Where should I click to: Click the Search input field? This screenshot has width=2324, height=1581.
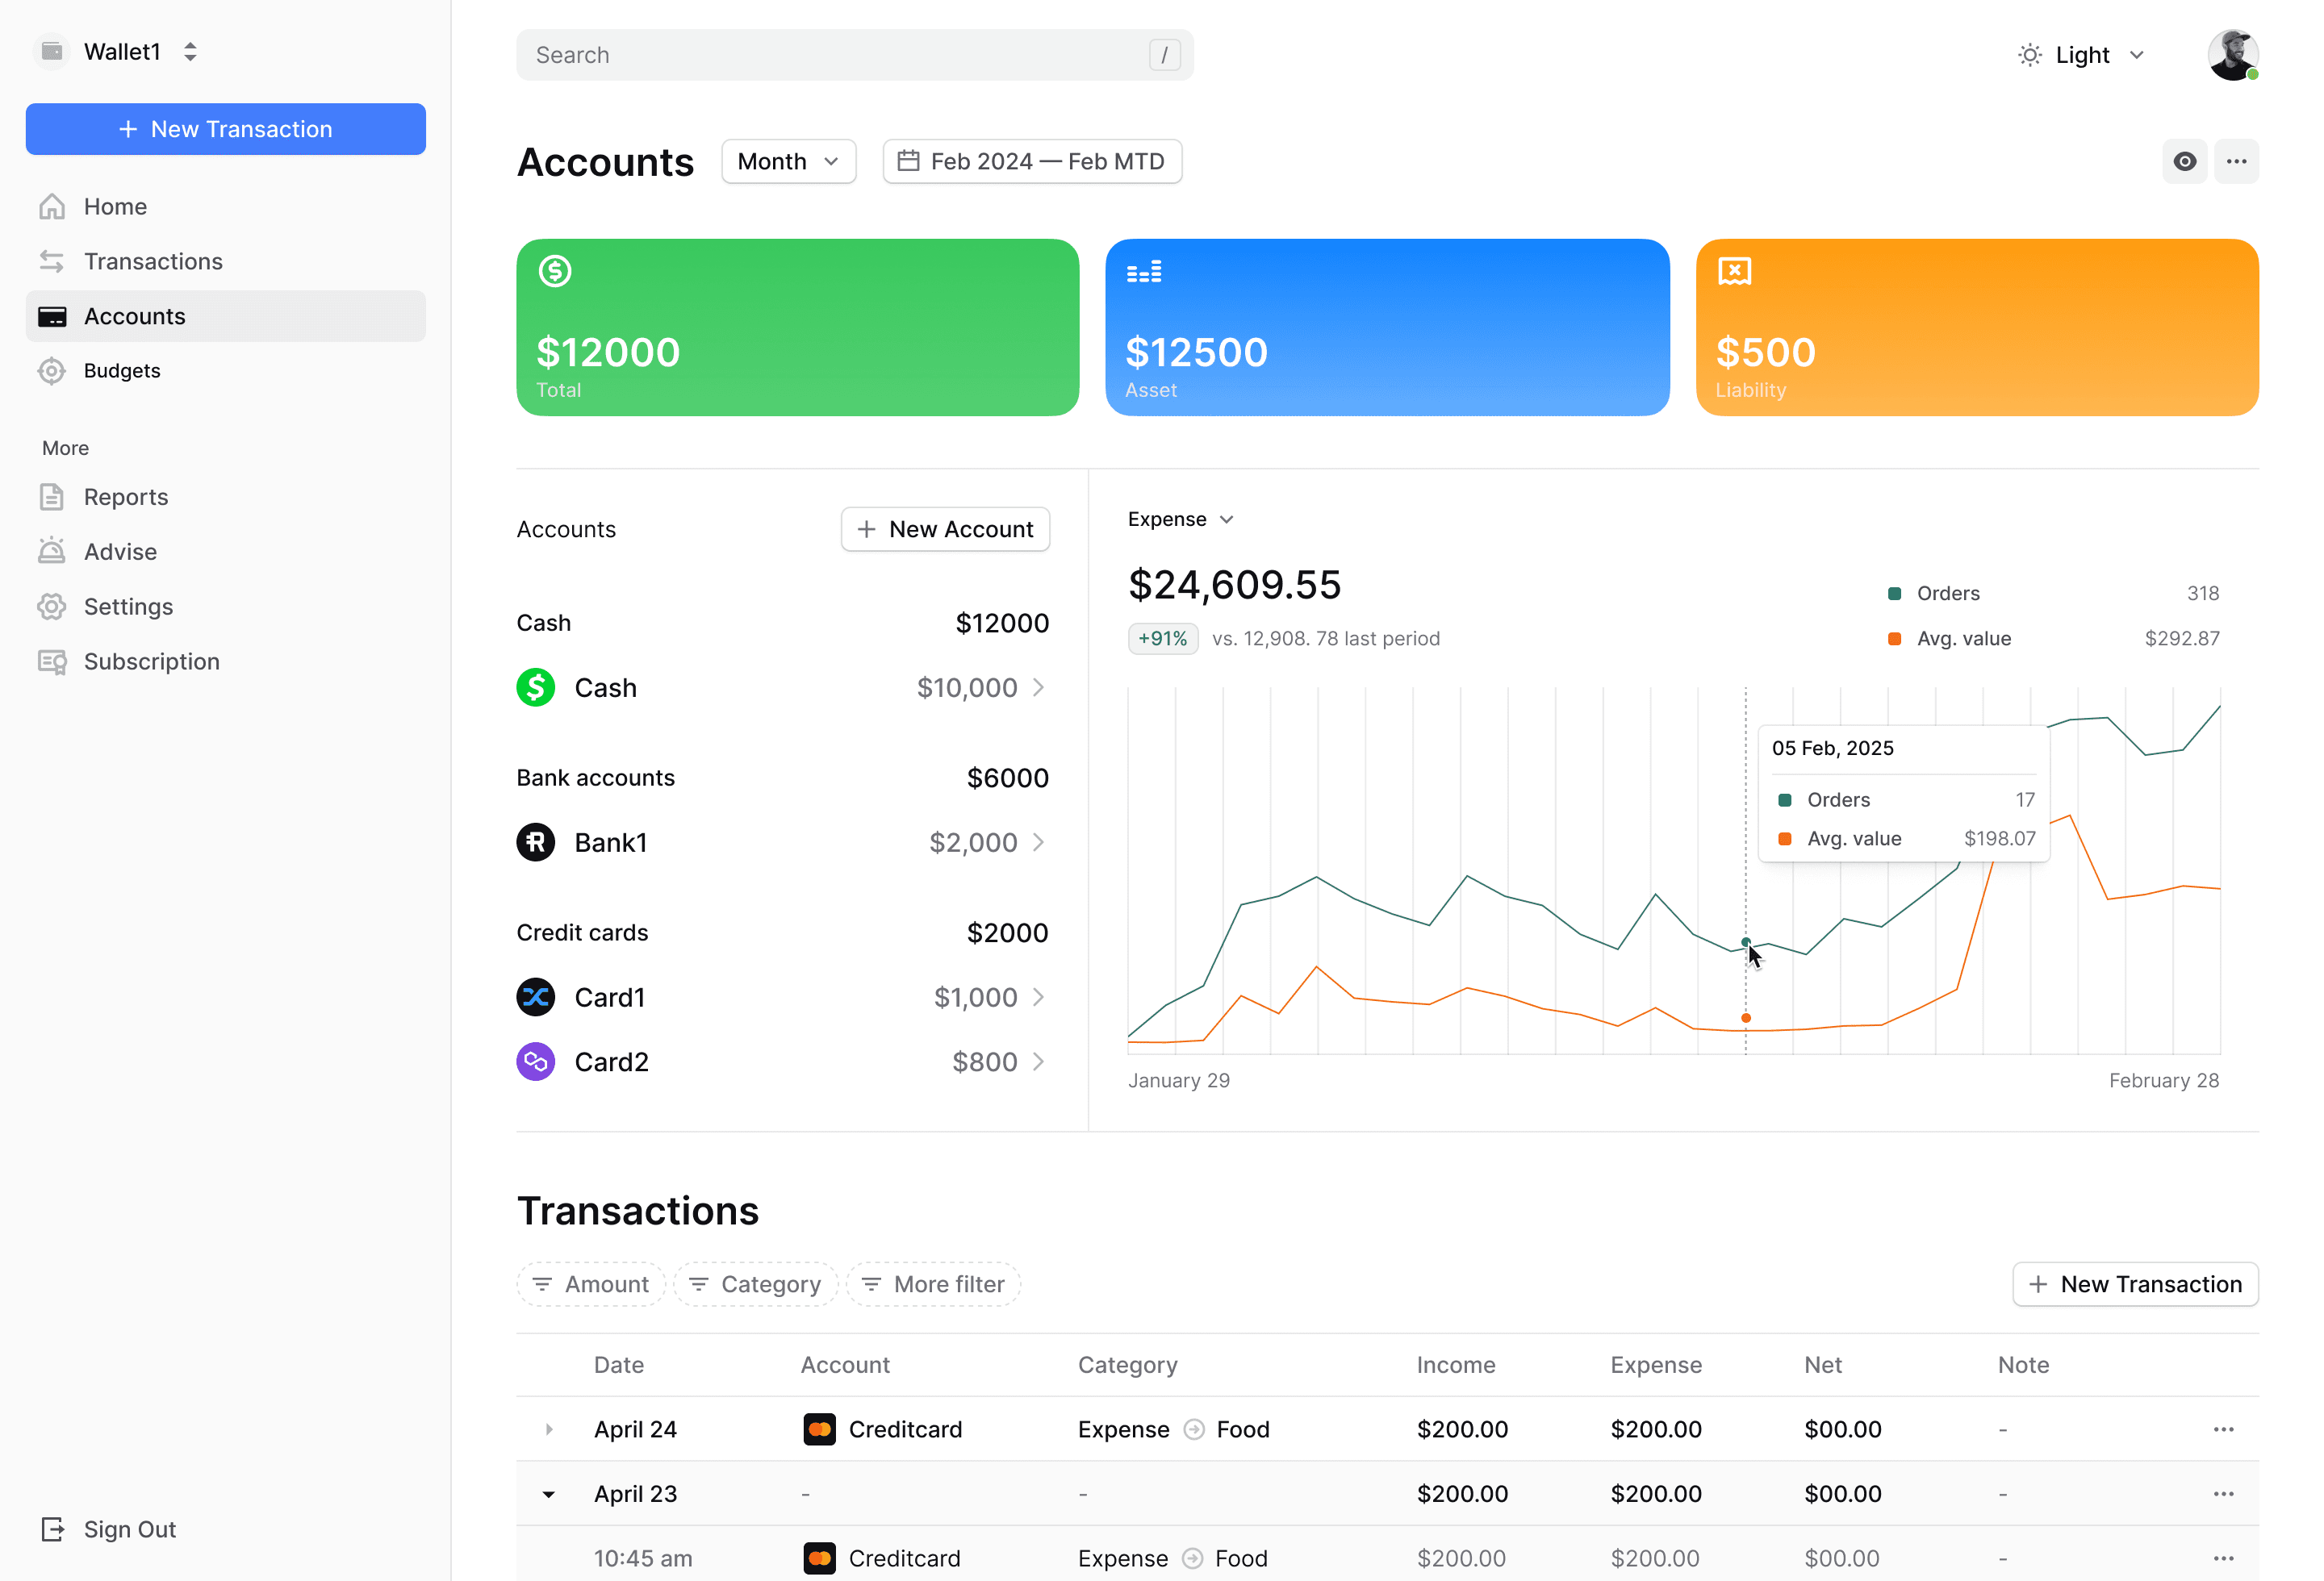840,55
